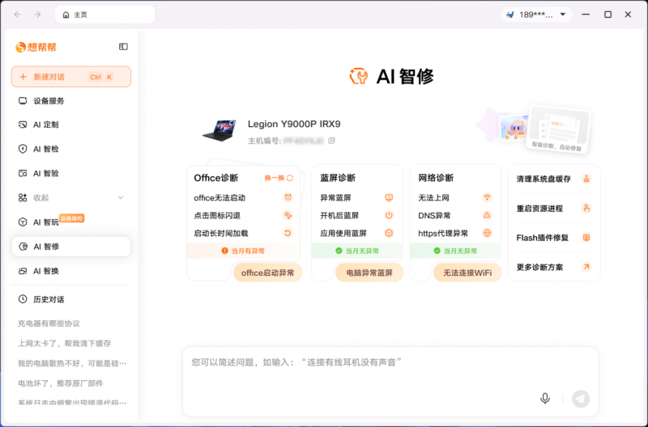648x427 pixels.
Task: Click 当月有异常 status under Office诊断
Action: pos(243,251)
